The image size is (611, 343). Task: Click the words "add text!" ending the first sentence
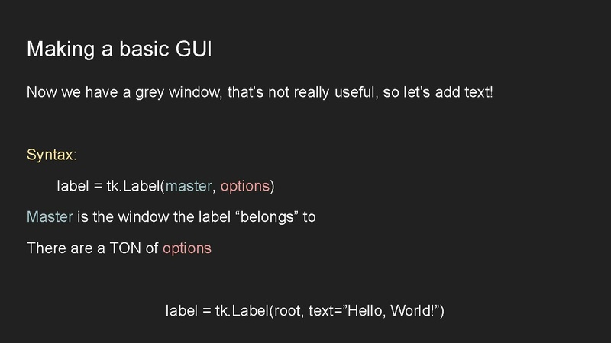pyautogui.click(x=466, y=93)
